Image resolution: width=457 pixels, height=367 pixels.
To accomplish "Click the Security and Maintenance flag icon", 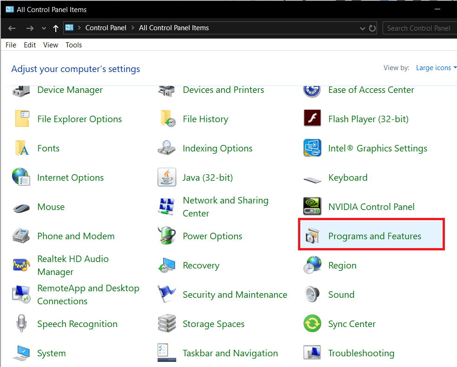I will pos(167,294).
